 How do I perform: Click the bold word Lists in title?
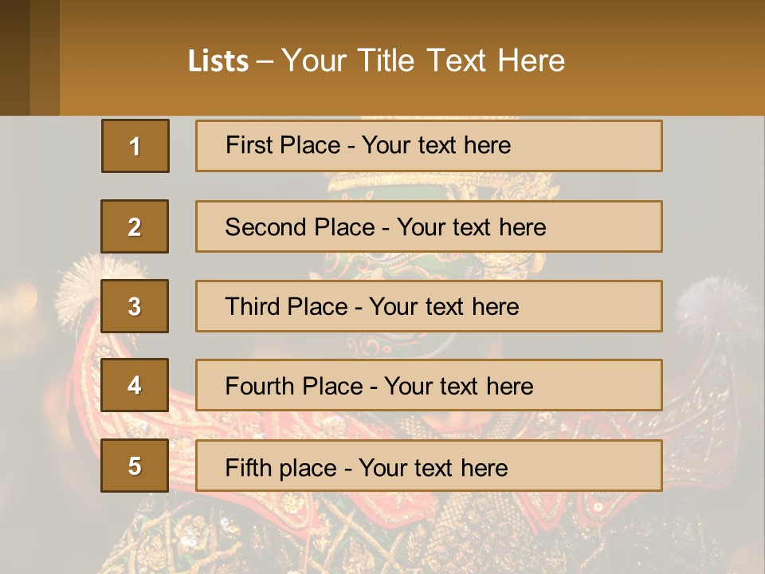click(218, 61)
